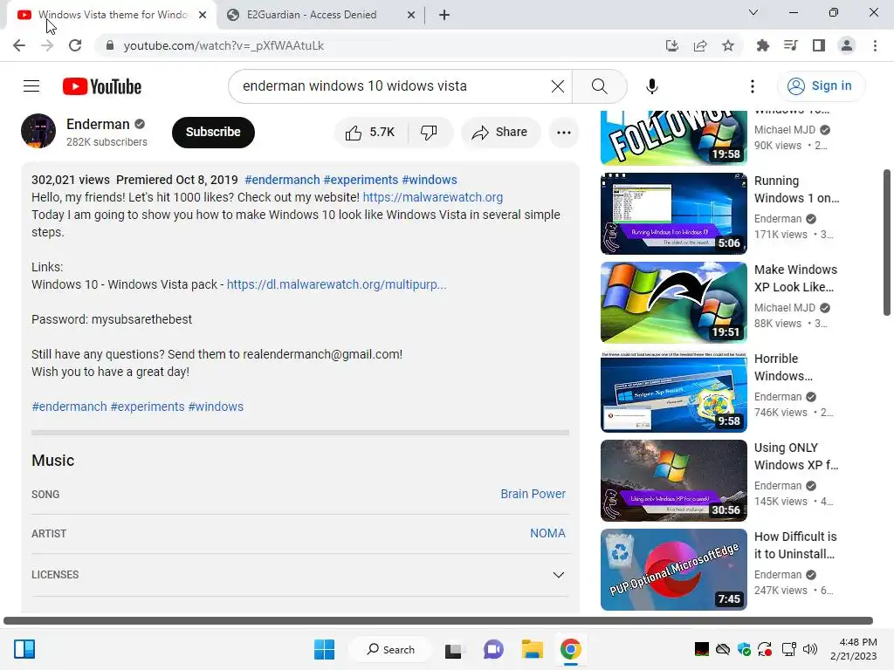This screenshot has width=894, height=670.
Task: Click the browser address bar URL
Action: click(223, 45)
